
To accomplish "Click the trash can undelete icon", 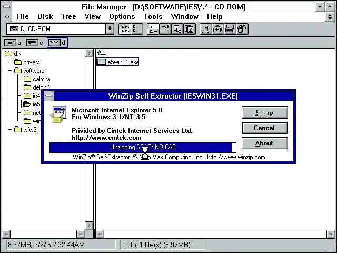I will tap(242, 29).
